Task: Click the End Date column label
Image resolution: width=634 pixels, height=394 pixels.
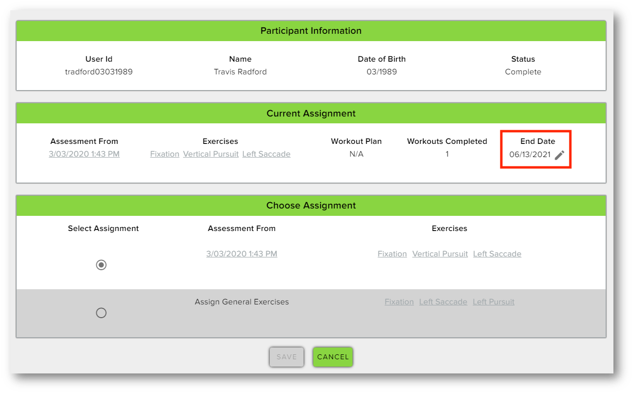Action: (538, 141)
